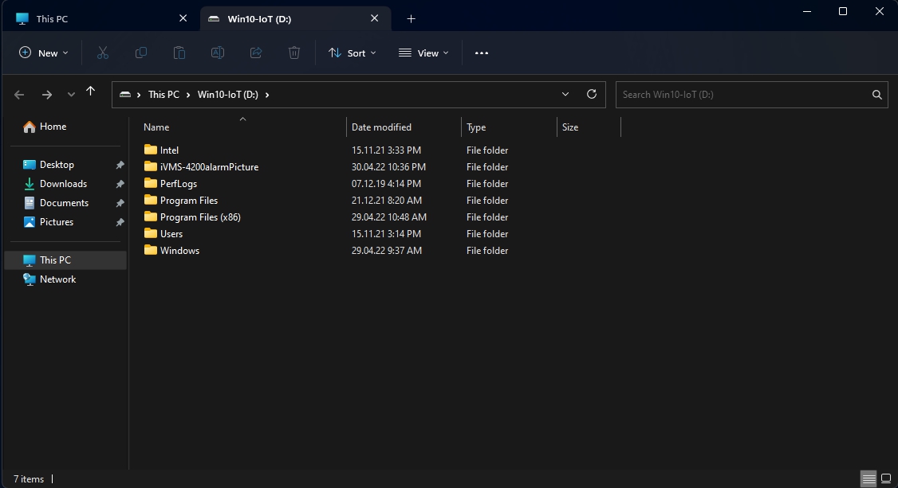Go back with the left arrow
The image size is (898, 488).
click(x=19, y=94)
